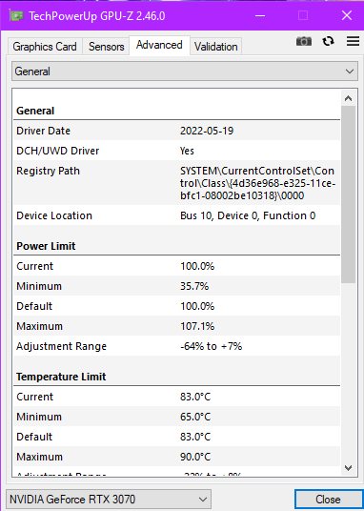
Task: Click the Adjustment Range label under Power Limit
Action: 61,346
